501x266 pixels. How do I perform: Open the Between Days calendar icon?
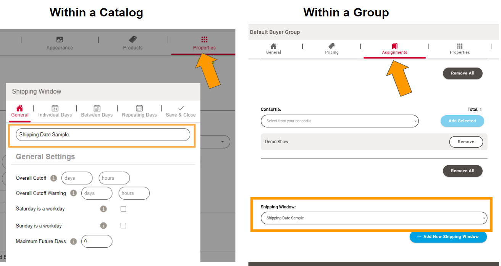point(97,109)
